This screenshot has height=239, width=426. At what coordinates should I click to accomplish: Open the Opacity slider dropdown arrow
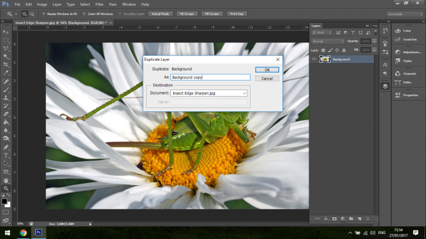(374, 41)
